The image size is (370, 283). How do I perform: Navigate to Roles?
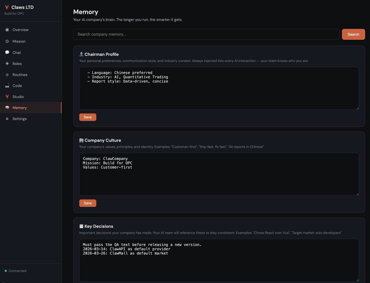[x=31, y=64]
